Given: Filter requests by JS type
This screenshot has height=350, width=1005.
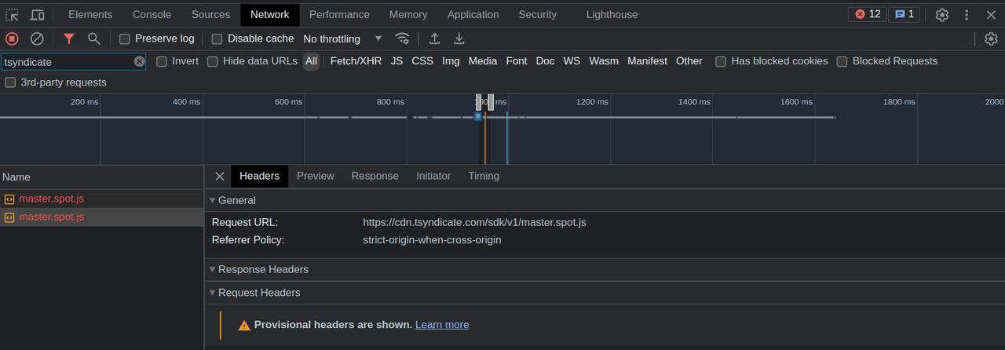Looking at the screenshot, I should [x=397, y=61].
